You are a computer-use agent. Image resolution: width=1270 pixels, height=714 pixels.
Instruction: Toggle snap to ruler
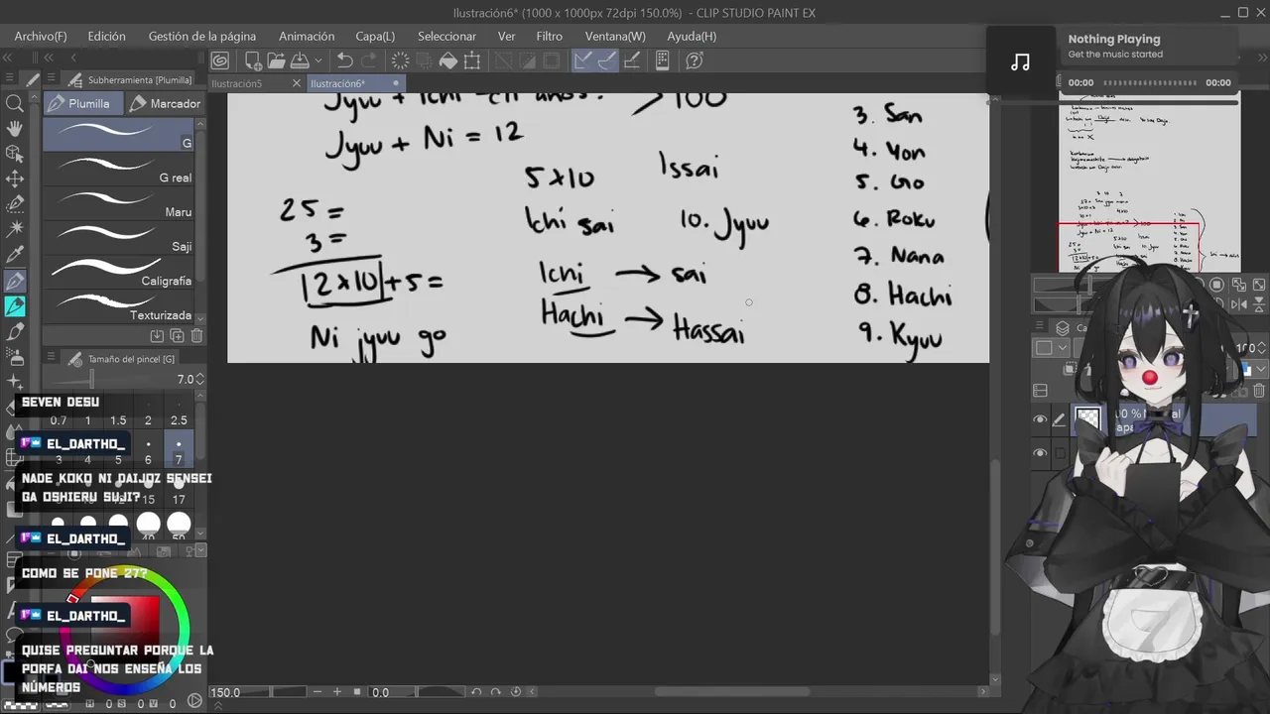tap(583, 60)
